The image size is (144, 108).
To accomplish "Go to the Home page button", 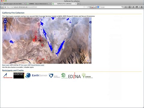I will click(x=133, y=7).
